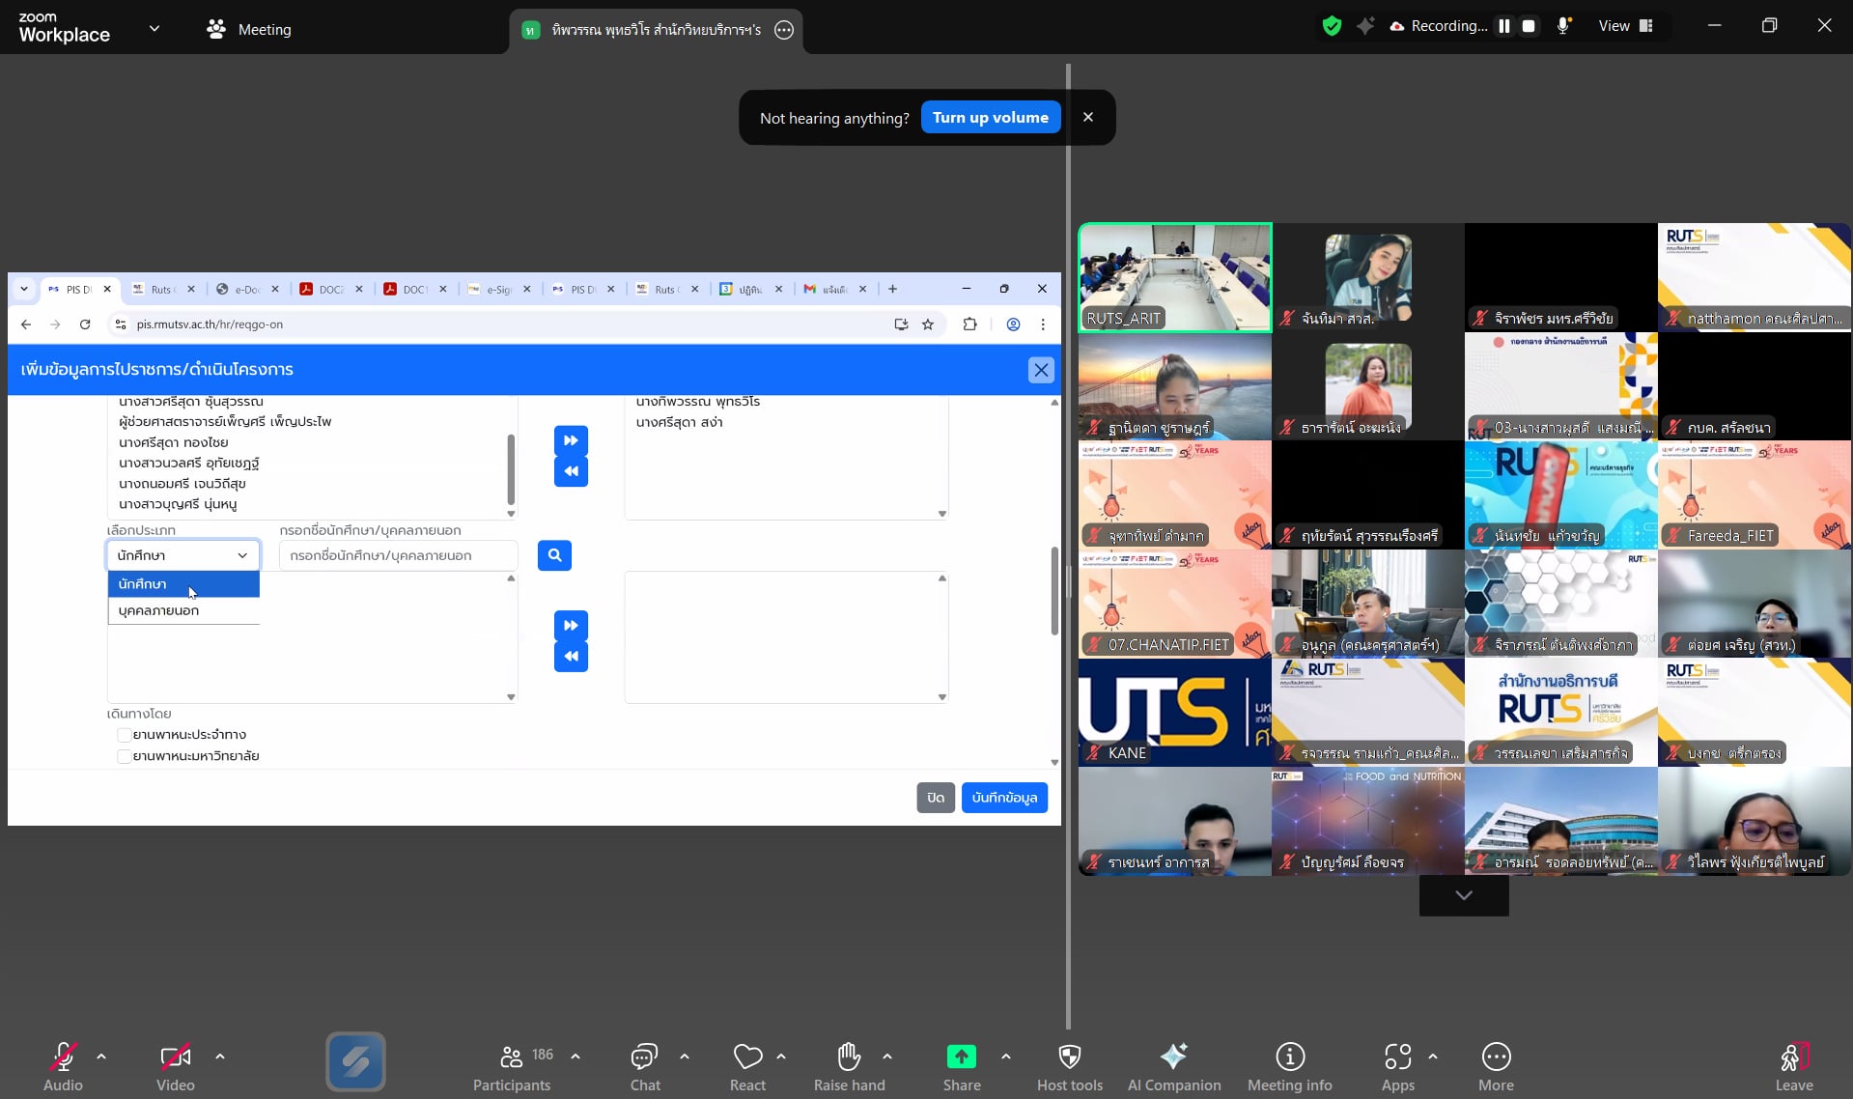The height and width of the screenshot is (1099, 1853).
Task: Open the View menu
Action: click(x=1625, y=26)
